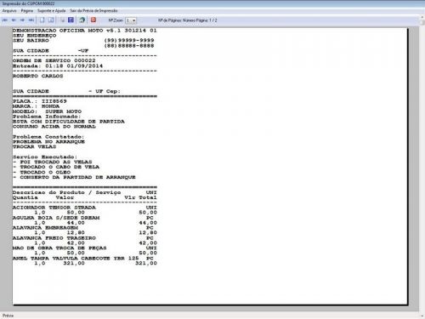
Task: Click the window title Impressão do CUPOM
Action: [x=28, y=3]
